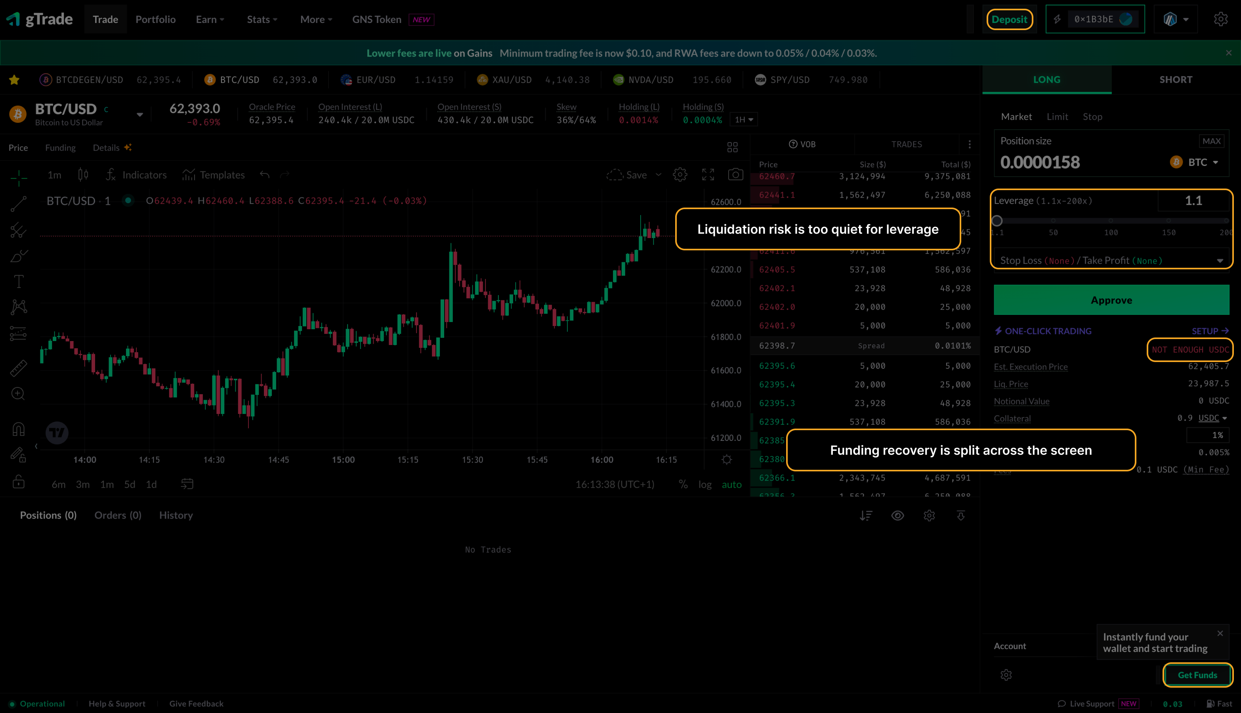This screenshot has height=713, width=1241.
Task: Open chart settings gear icon
Action: [x=680, y=175]
